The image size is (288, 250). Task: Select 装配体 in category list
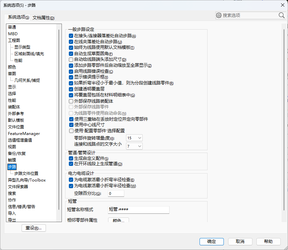[x=14, y=107]
